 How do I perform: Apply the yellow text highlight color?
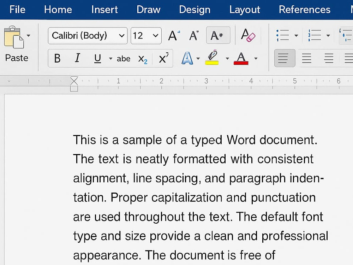point(212,58)
